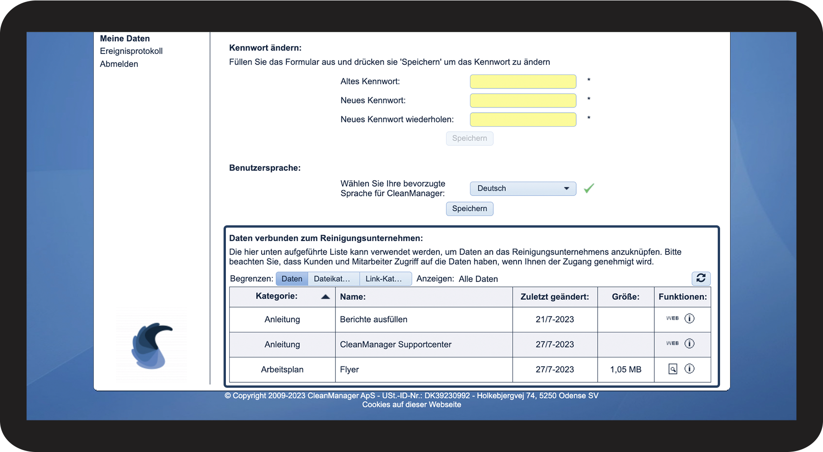The width and height of the screenshot is (823, 452).
Task: Open Cookies auf dieser Webseite link
Action: [411, 405]
